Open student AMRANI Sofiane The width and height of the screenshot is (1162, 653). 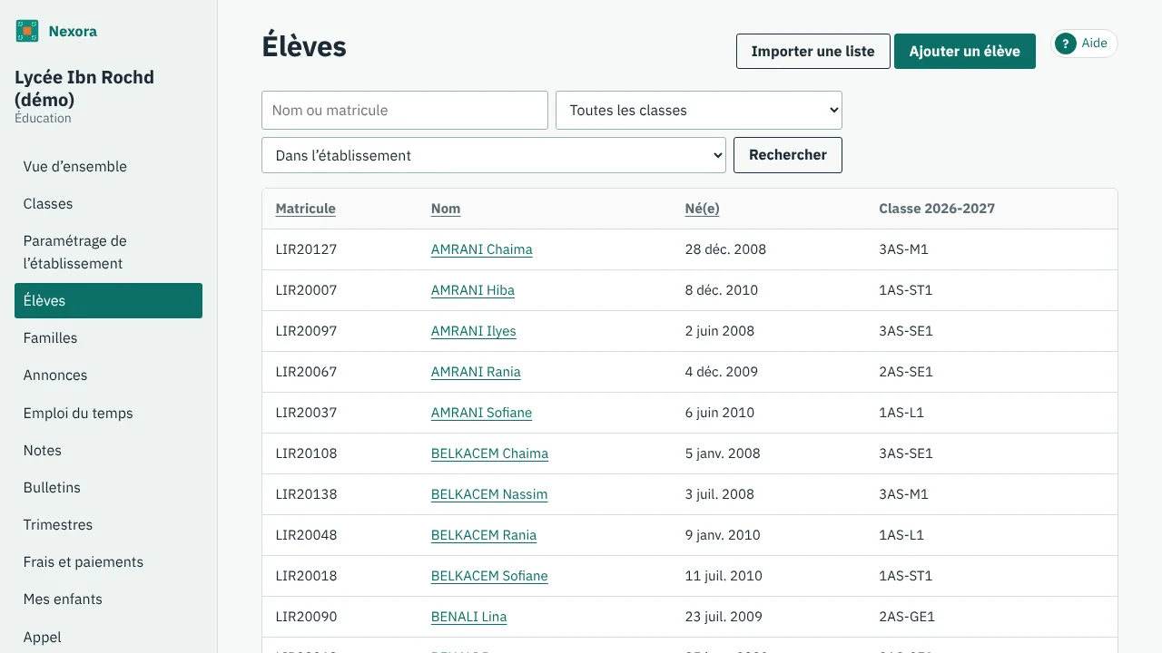click(x=481, y=413)
